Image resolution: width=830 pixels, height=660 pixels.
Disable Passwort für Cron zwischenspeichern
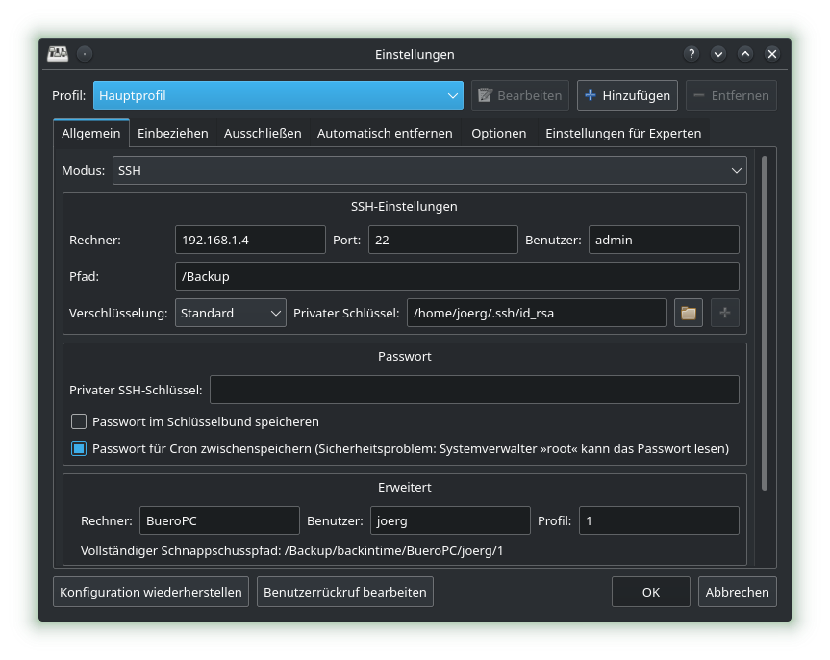pos(79,447)
